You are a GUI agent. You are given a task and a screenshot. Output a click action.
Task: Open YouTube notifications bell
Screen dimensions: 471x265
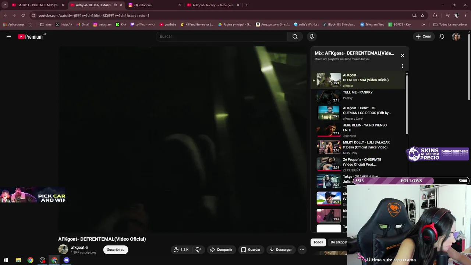pyautogui.click(x=442, y=36)
